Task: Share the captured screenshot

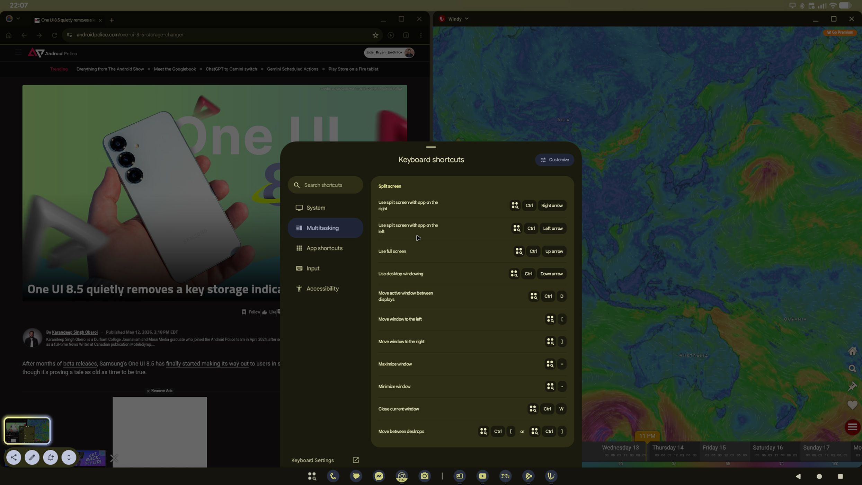Action: [14, 457]
